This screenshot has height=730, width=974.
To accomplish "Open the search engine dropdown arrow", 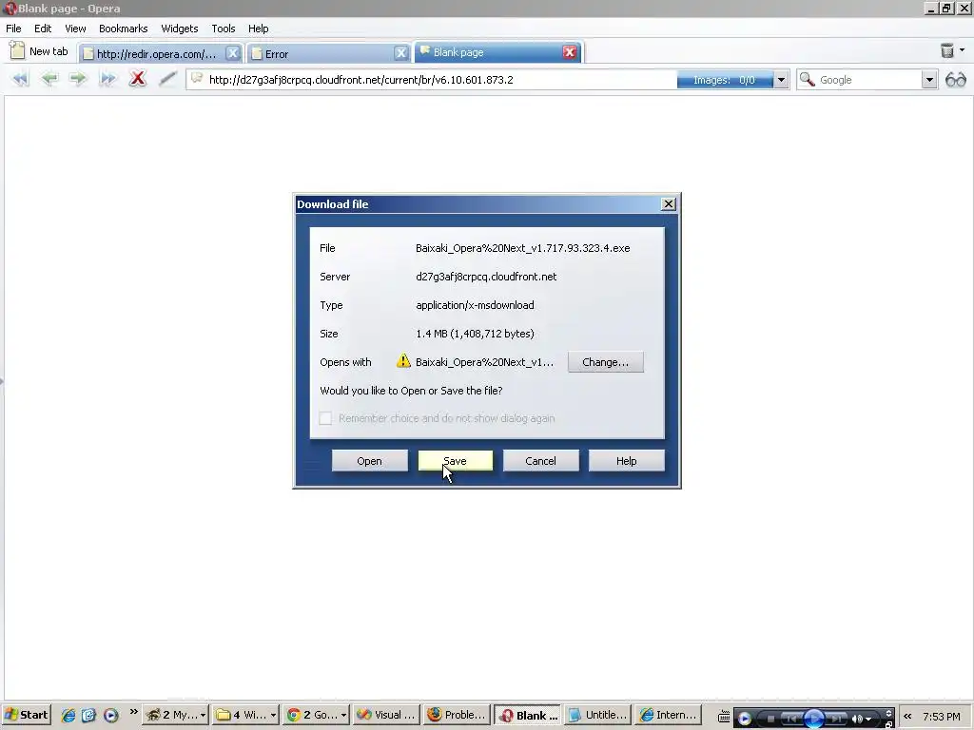I will coord(928,80).
